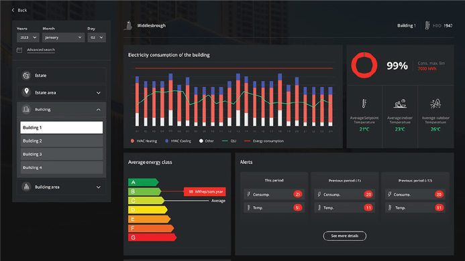Image resolution: width=465 pixels, height=261 pixels.
Task: Expand the Building area chevron
Action: point(99,187)
